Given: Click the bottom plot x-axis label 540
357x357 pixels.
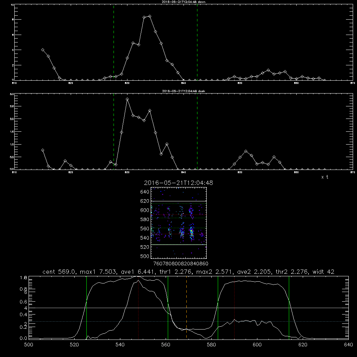Looking at the screenshot, I should coord(120,345).
